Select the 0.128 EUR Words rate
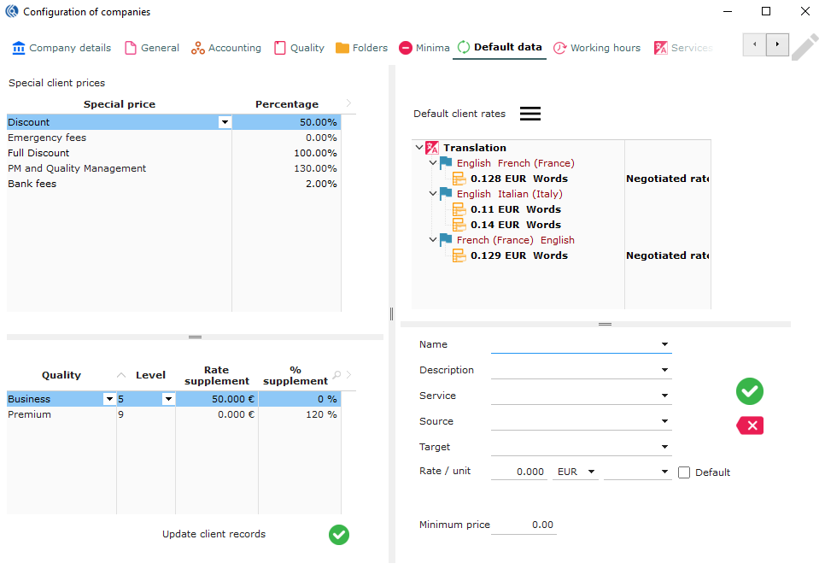The image size is (825, 569). point(518,179)
